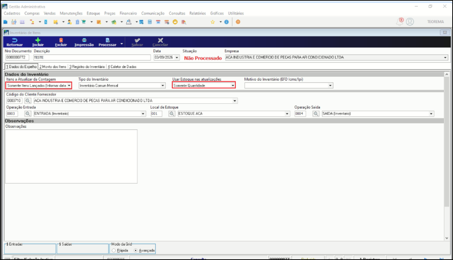Click the Nro Documento field

(x=17, y=58)
